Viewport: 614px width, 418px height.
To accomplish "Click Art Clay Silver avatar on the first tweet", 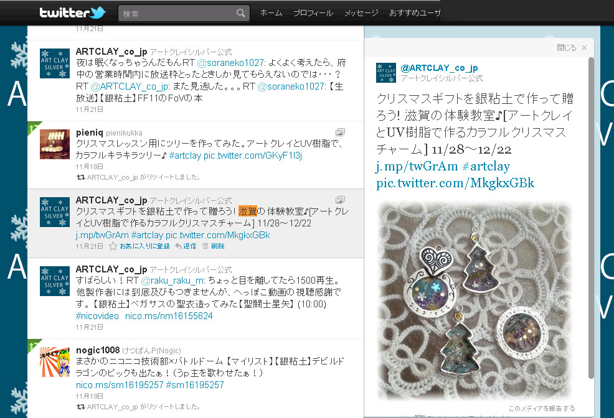I will coord(55,63).
